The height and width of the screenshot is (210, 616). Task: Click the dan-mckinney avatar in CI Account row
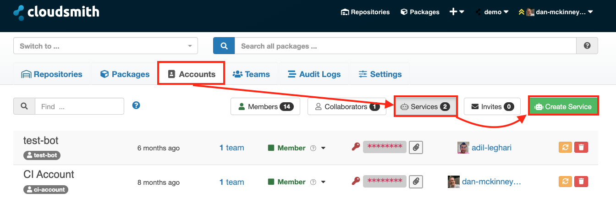(454, 182)
